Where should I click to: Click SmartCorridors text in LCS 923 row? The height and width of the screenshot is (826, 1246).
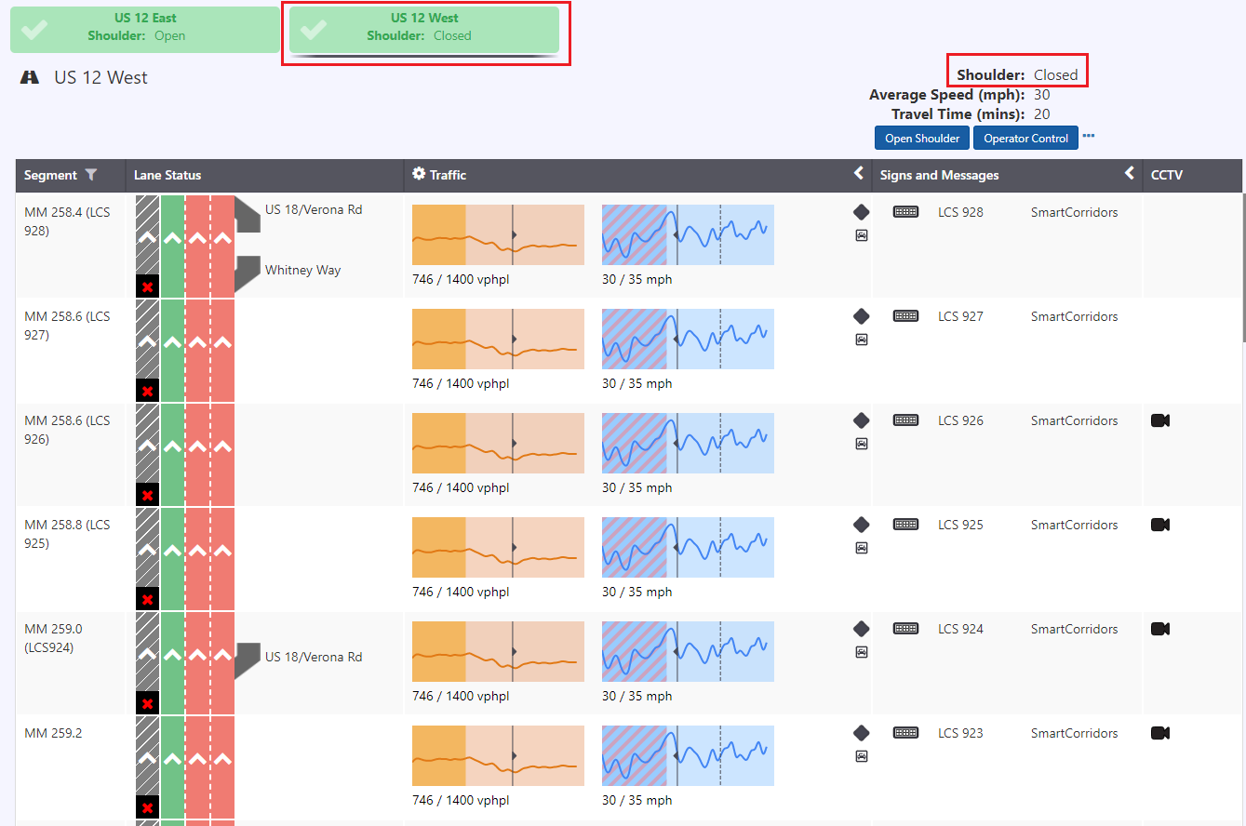pyautogui.click(x=1074, y=733)
